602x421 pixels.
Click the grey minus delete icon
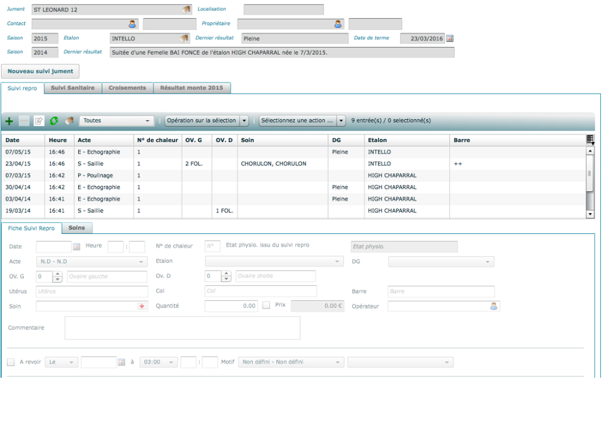coord(24,121)
